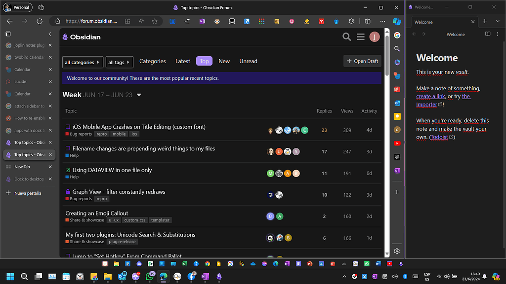Follow the Todoist link in the Welcome note
The image size is (506, 284).
click(x=439, y=137)
